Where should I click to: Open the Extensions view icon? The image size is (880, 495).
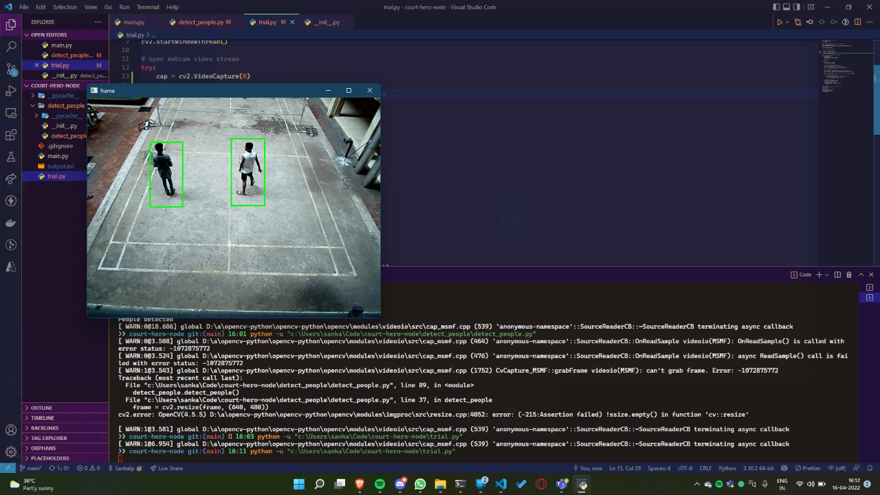click(x=11, y=135)
